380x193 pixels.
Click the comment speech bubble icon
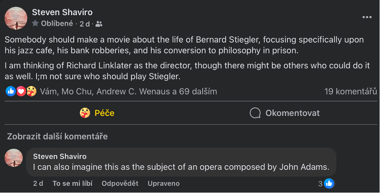point(255,113)
